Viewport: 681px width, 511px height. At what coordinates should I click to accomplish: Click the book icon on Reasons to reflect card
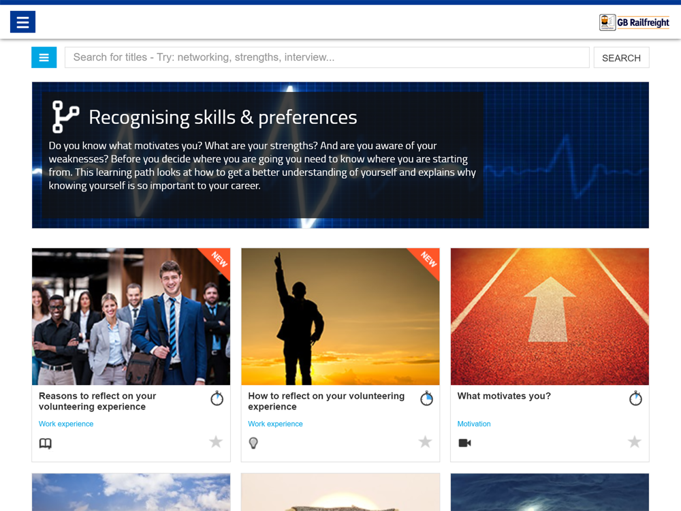(x=45, y=444)
